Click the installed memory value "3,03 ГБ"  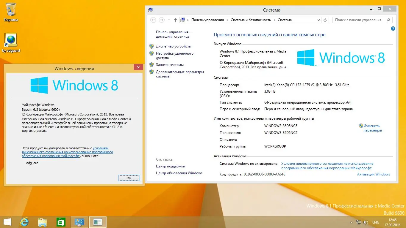pyautogui.click(x=270, y=91)
